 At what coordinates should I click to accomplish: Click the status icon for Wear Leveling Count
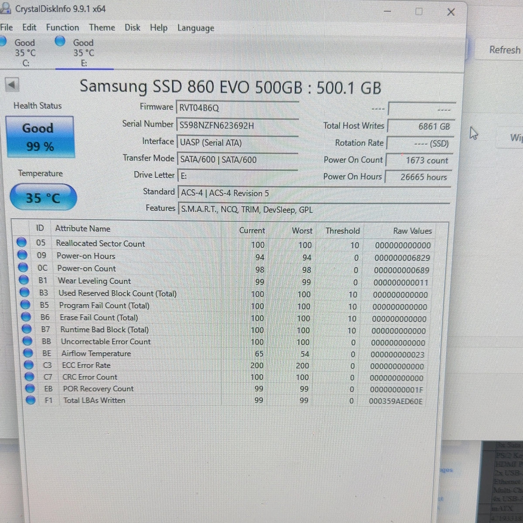(24, 280)
